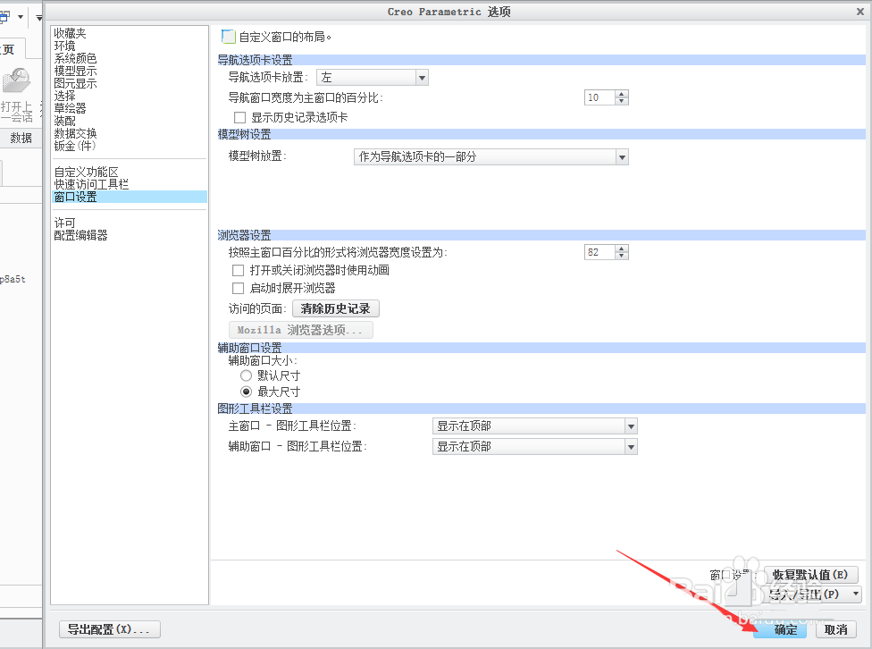Select 系统颜色 in the category list
The height and width of the screenshot is (649, 872).
75,58
